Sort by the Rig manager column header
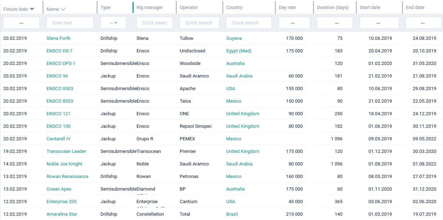Image resolution: width=443 pixels, height=220 pixels. click(x=149, y=8)
